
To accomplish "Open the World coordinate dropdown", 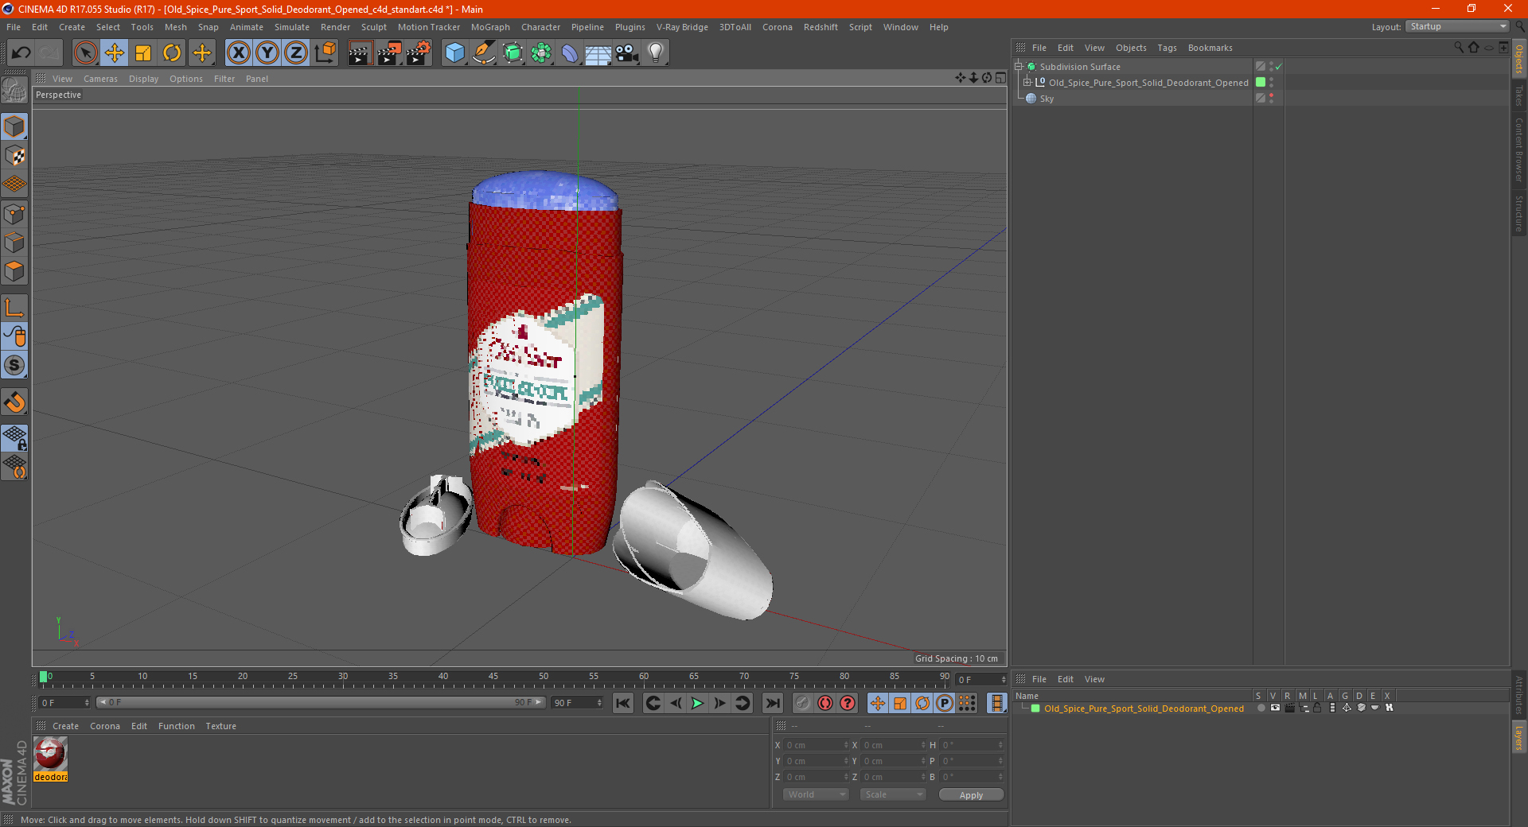I will point(816,794).
